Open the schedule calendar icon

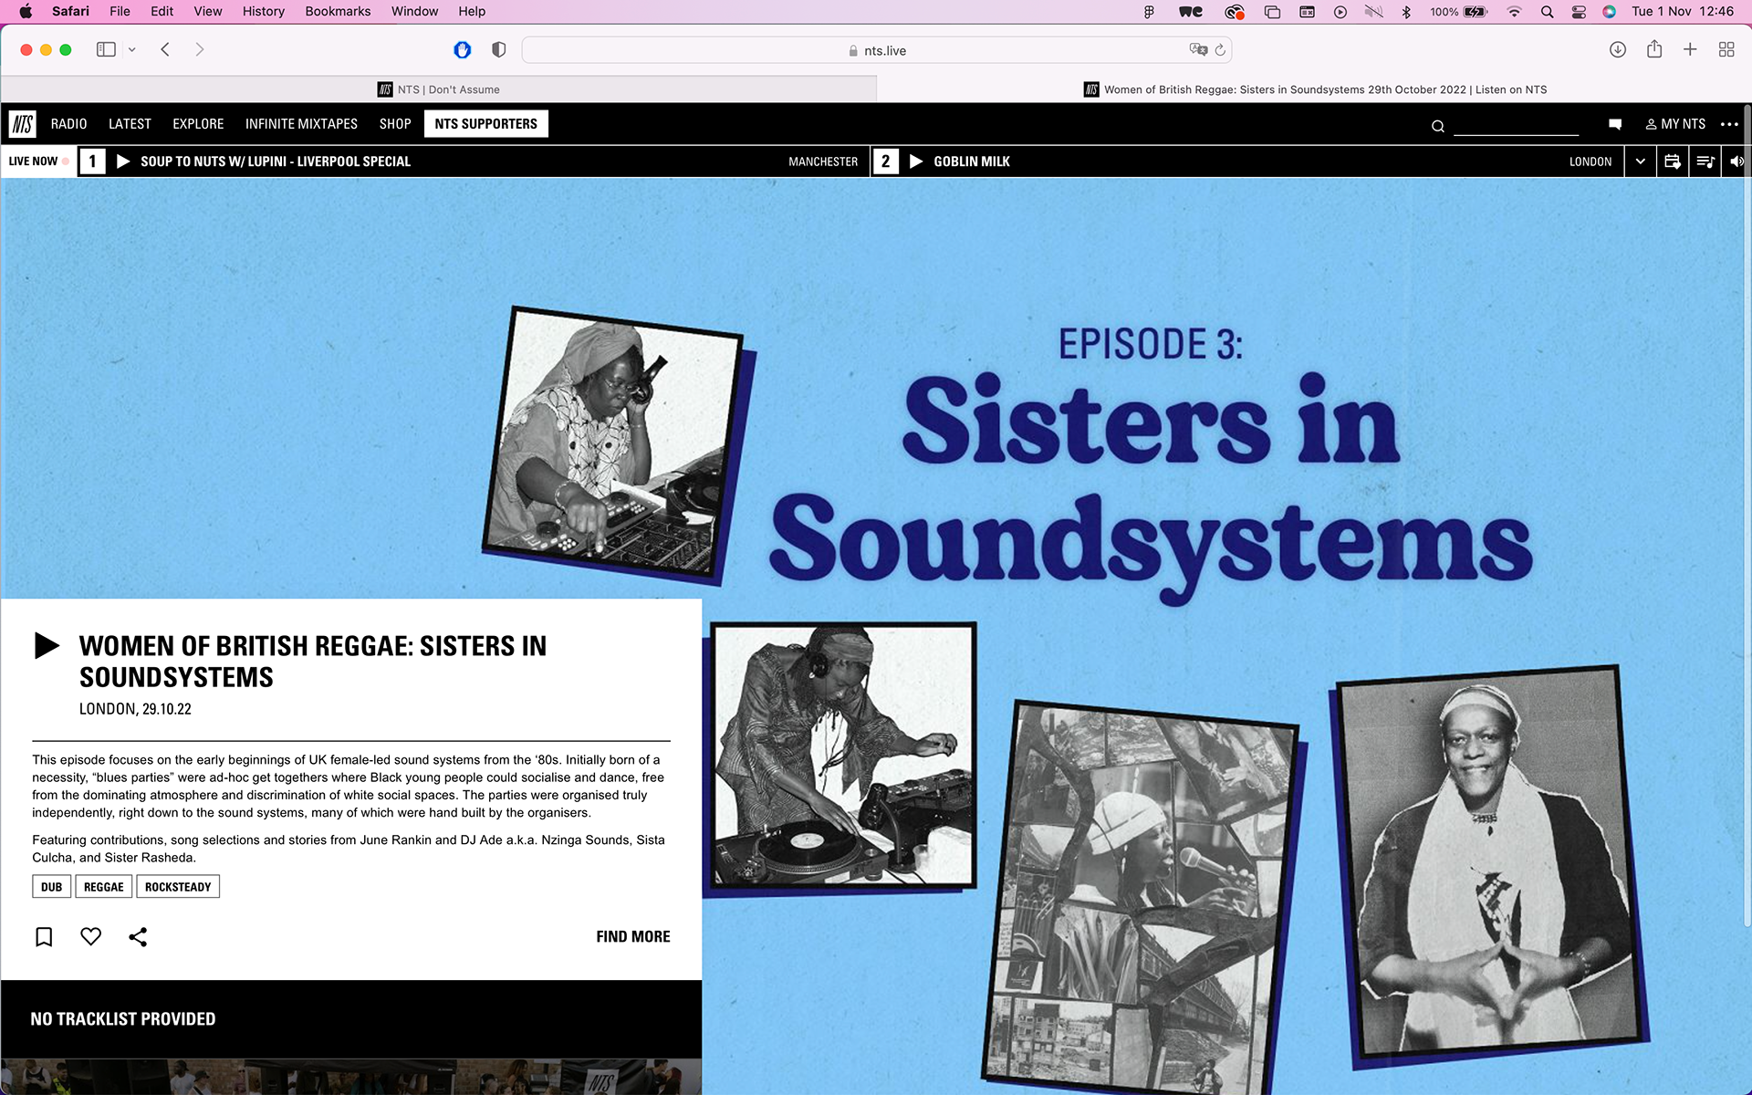point(1672,162)
